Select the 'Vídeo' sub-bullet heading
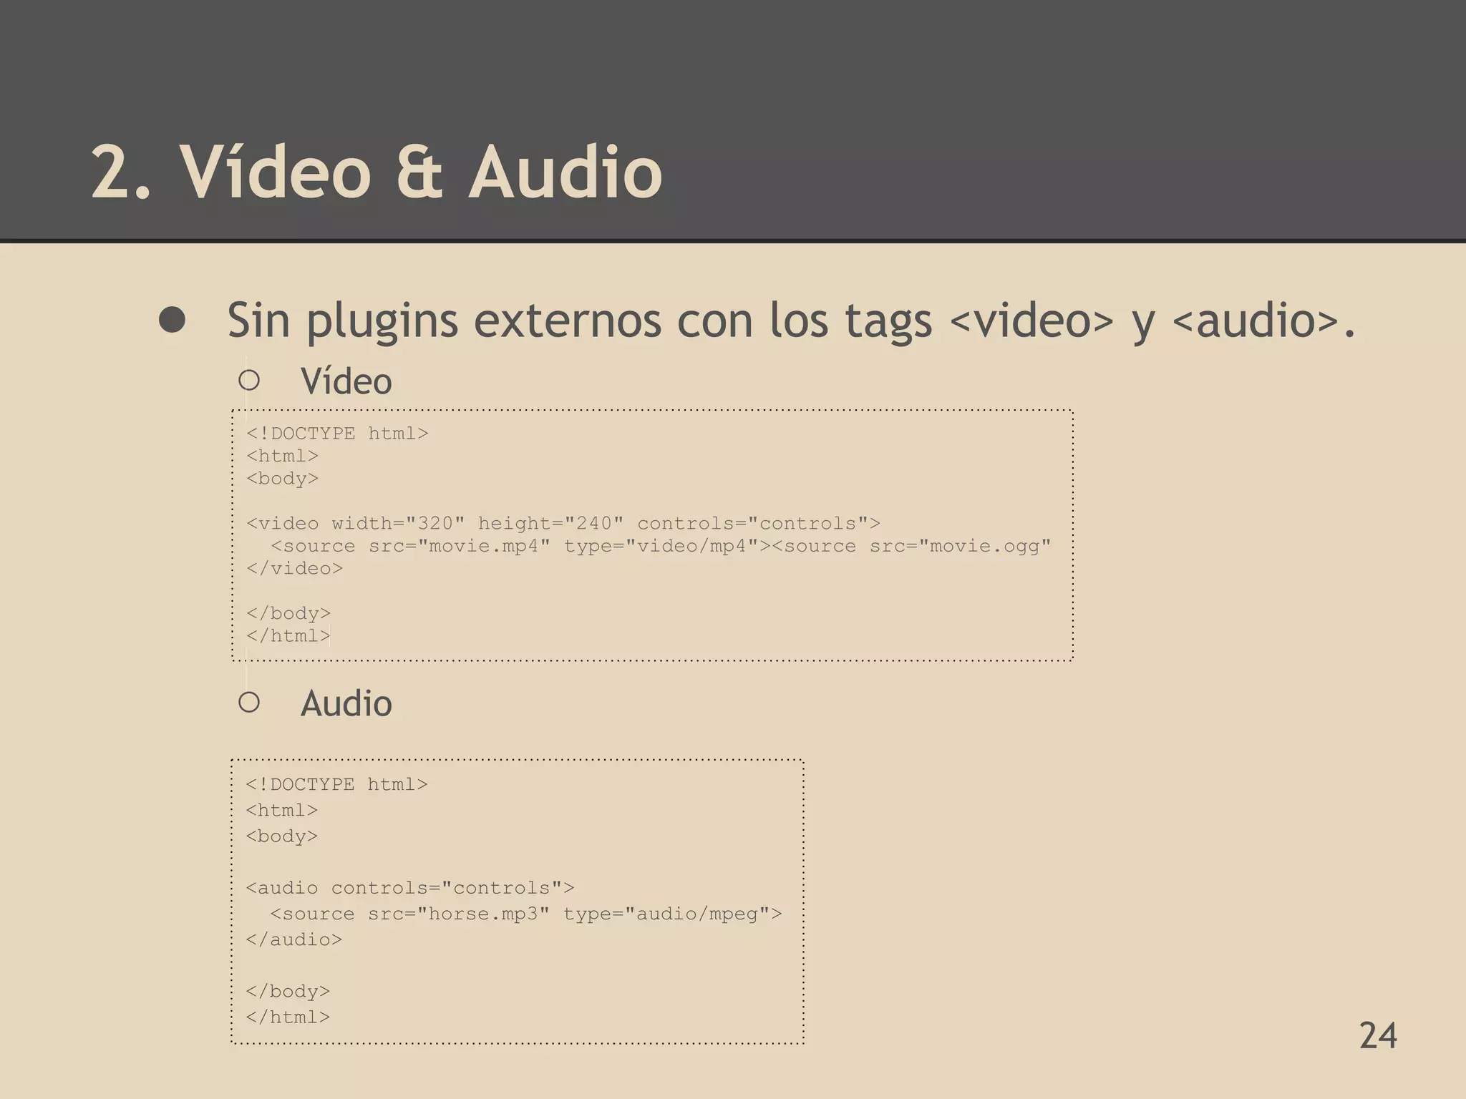This screenshot has height=1099, width=1466. [x=346, y=381]
